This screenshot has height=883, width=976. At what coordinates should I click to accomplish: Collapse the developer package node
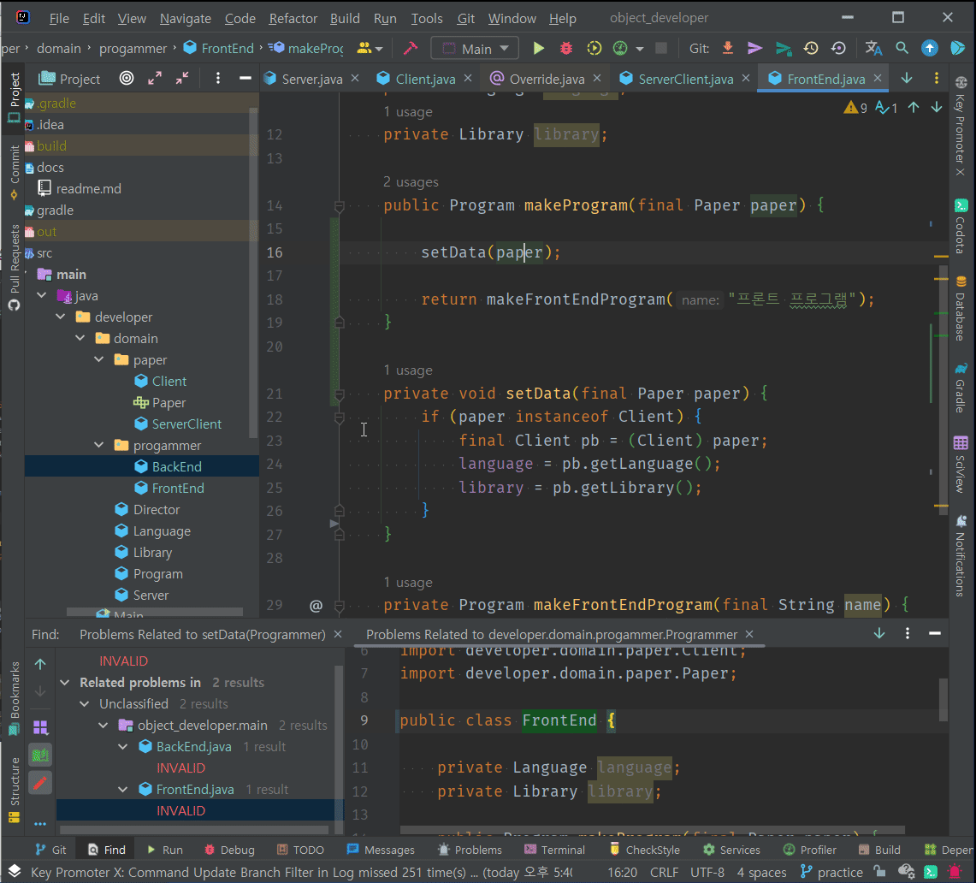61,317
